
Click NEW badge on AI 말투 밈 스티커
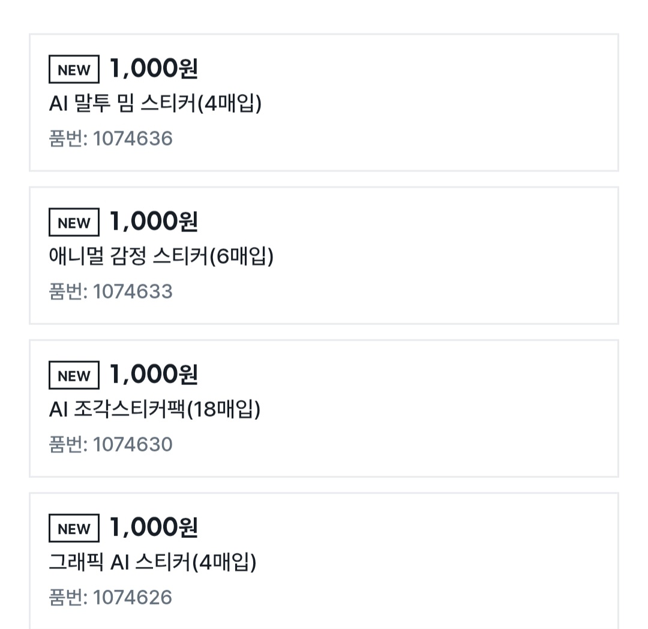pyautogui.click(x=74, y=70)
